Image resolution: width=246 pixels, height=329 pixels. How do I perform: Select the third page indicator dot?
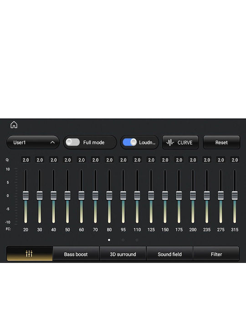(137, 240)
